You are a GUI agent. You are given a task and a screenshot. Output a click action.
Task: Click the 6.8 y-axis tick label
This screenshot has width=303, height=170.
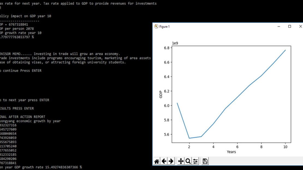point(167,48)
